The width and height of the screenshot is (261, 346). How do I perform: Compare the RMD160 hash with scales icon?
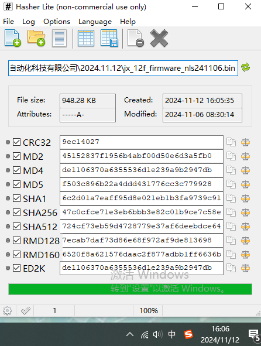point(245,255)
